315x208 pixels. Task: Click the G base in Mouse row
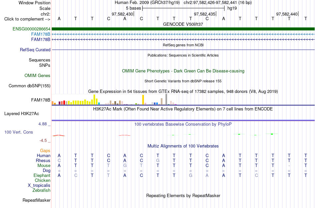click(125, 166)
